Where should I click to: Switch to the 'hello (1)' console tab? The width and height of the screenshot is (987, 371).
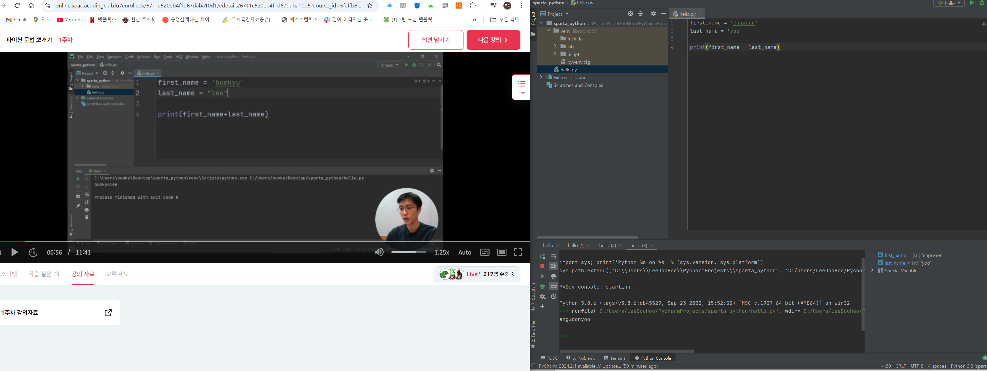[x=576, y=245]
